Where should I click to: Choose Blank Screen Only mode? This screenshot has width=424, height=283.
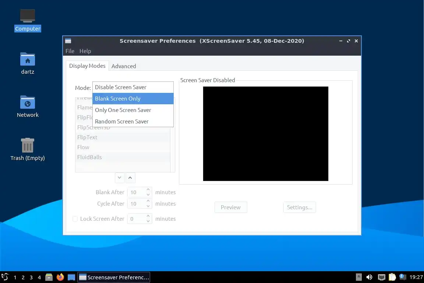[x=133, y=99]
